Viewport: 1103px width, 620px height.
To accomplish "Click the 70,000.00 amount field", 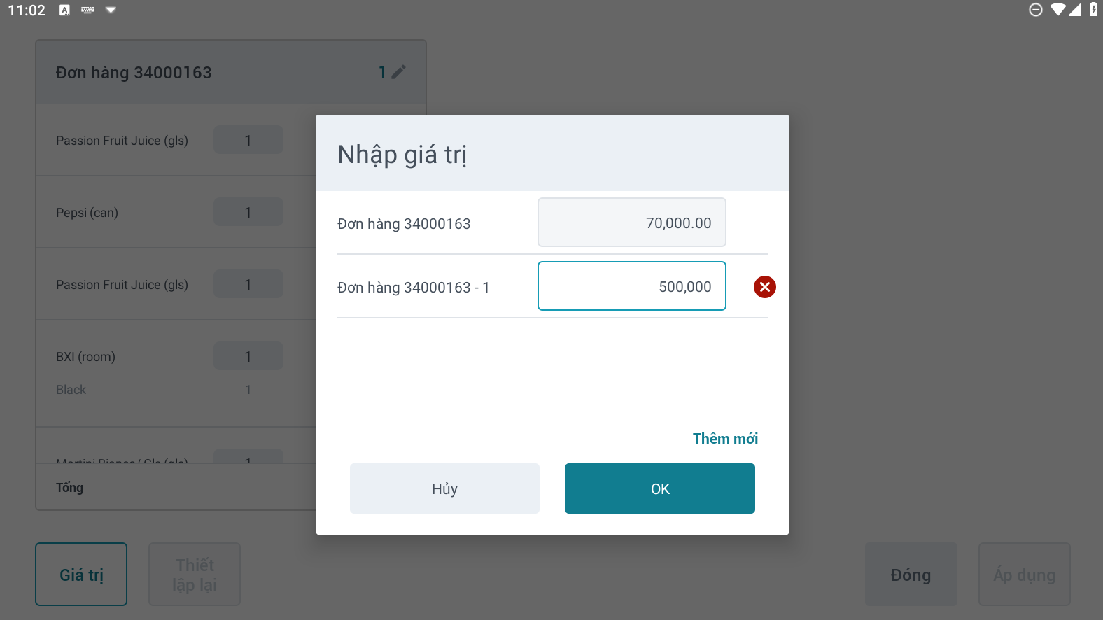I will (631, 223).
